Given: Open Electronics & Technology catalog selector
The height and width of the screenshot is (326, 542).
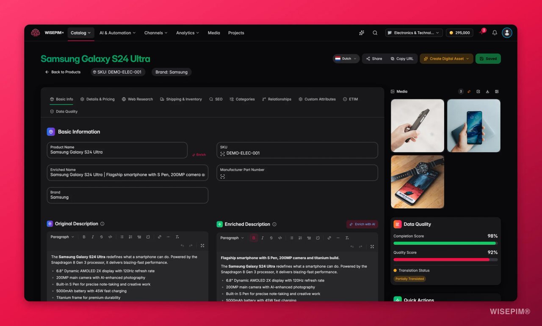Looking at the screenshot, I should pyautogui.click(x=414, y=33).
